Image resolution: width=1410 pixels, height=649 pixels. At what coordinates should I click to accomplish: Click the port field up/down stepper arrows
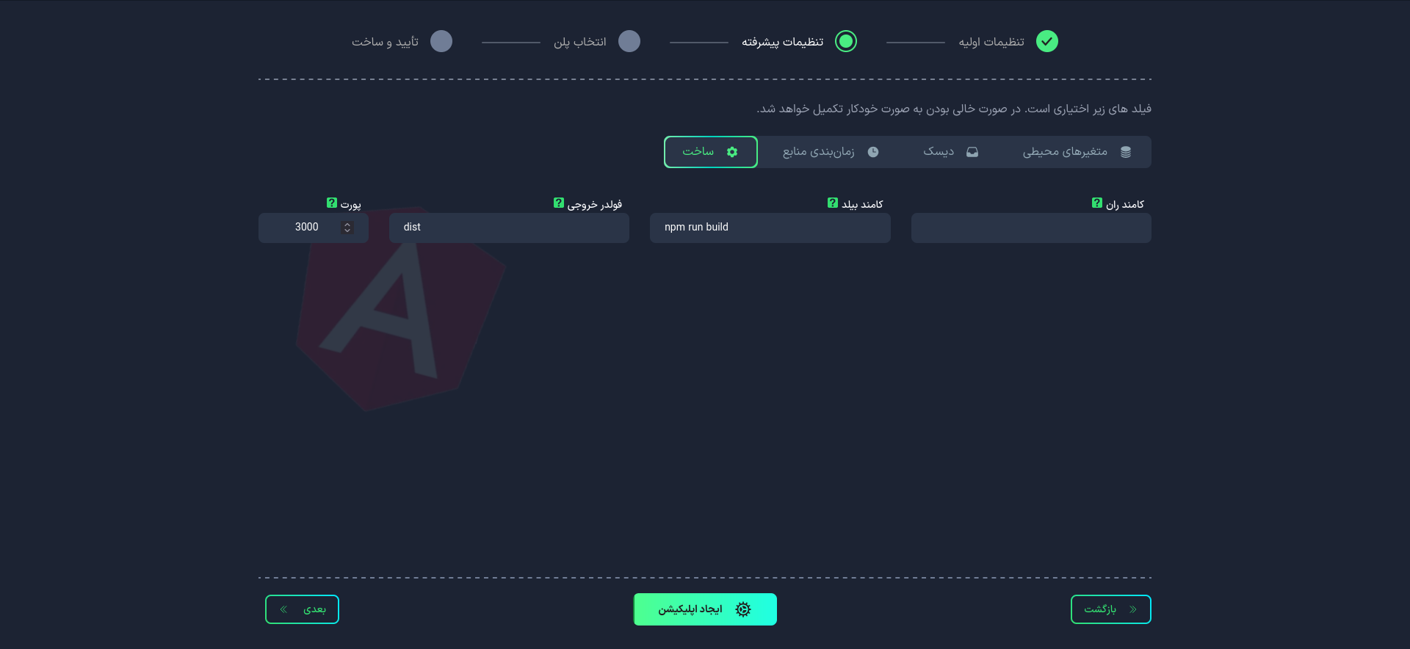347,228
